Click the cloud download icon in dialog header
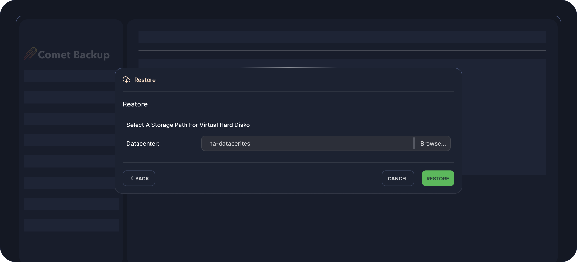577x262 pixels. point(126,80)
